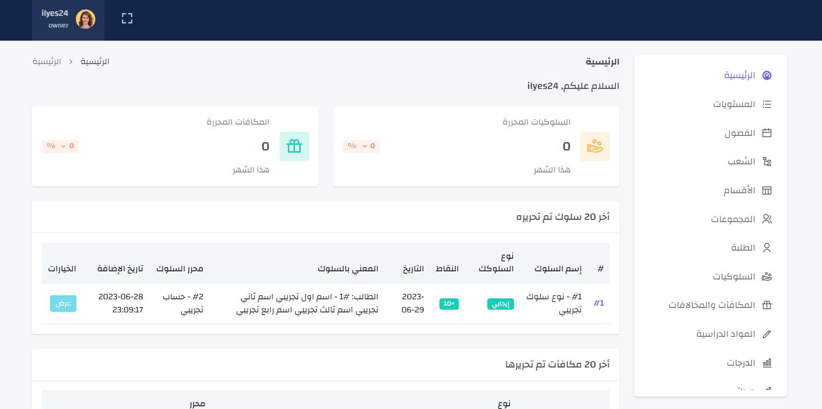
Task: Open الفصول via its calendar icon
Action: pos(767,132)
